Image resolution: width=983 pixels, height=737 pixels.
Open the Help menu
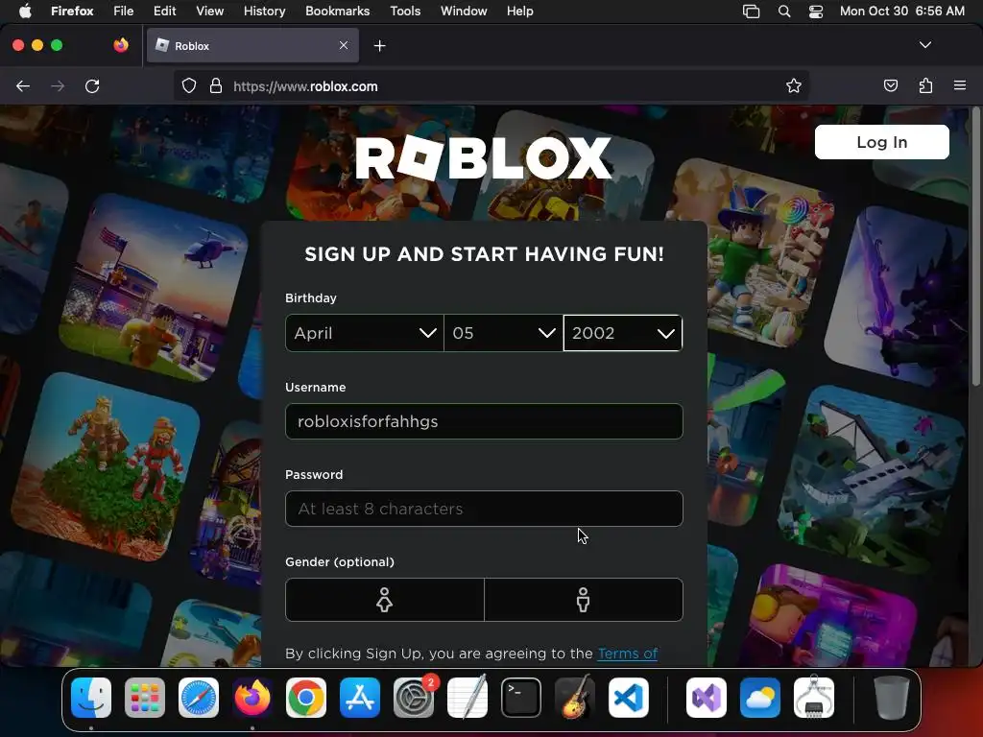519,11
